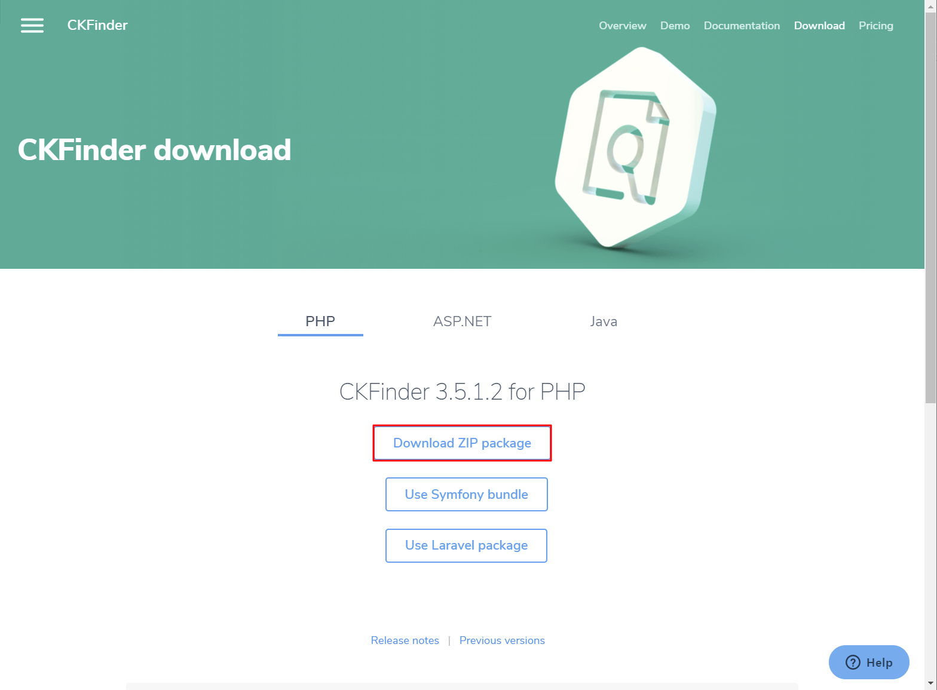Image resolution: width=937 pixels, height=690 pixels.
Task: Switch to the Java tab
Action: 604,321
